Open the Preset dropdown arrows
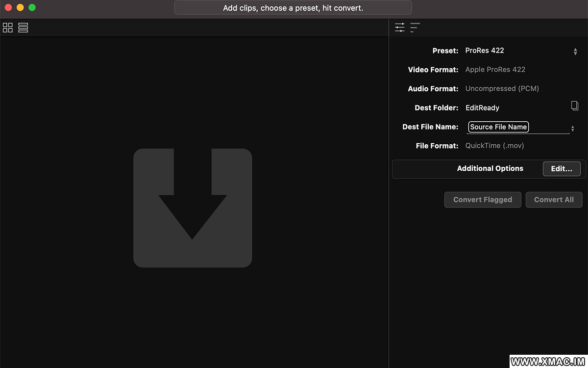588x368 pixels. pyautogui.click(x=575, y=51)
